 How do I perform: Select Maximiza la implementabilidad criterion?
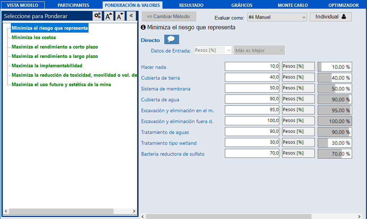click(x=47, y=66)
